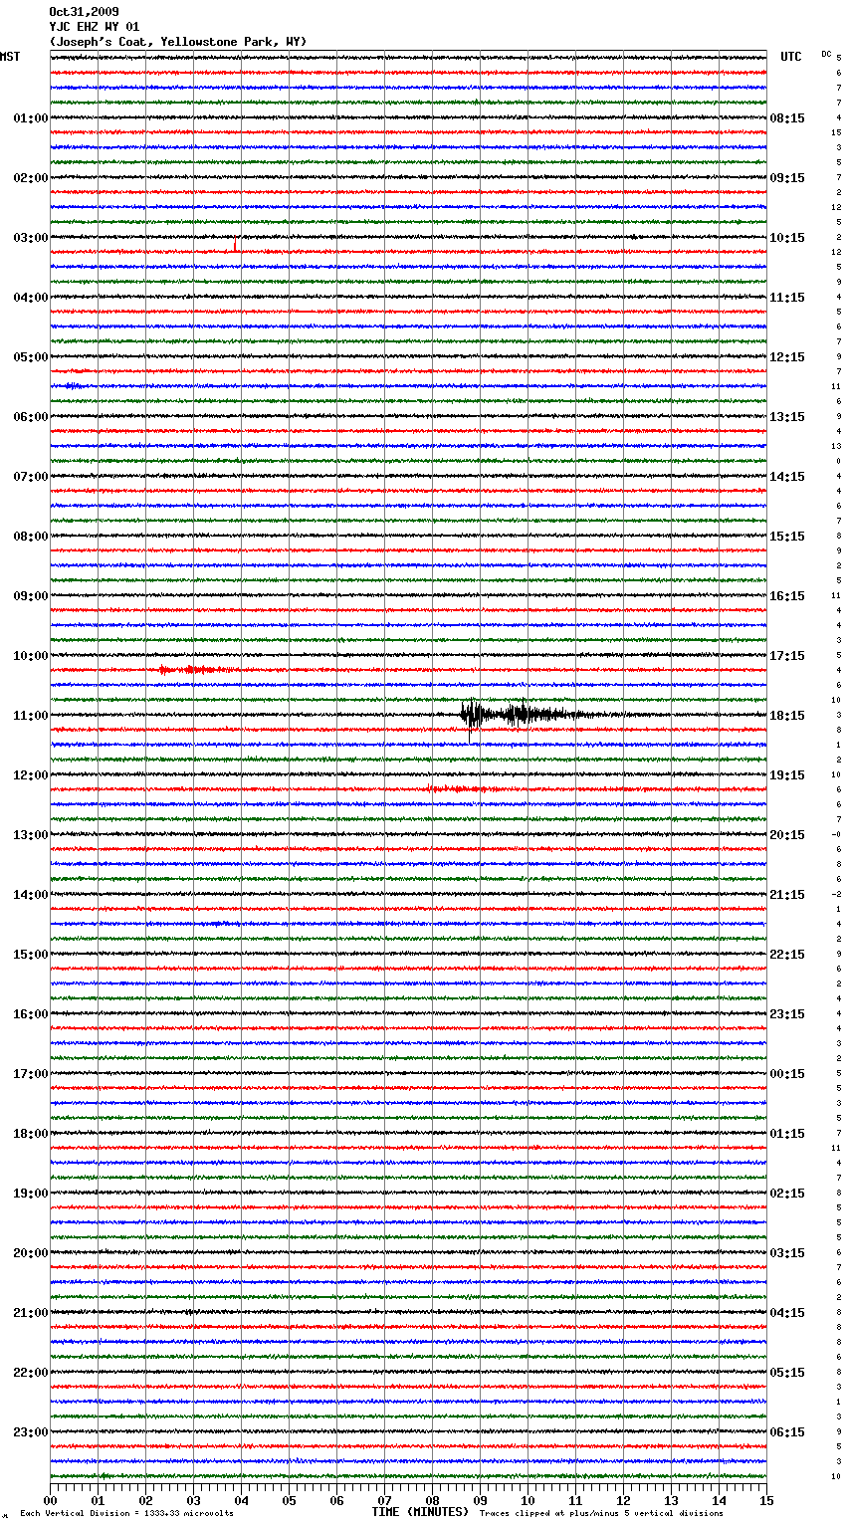This screenshot has height=1527, width=846.
Task: Select the station code YJC EHZ WY 01
Action: click(x=95, y=27)
